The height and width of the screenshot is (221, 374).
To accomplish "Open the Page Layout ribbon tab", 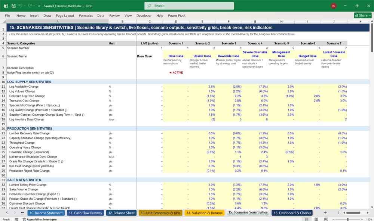I will tap(65, 15).
